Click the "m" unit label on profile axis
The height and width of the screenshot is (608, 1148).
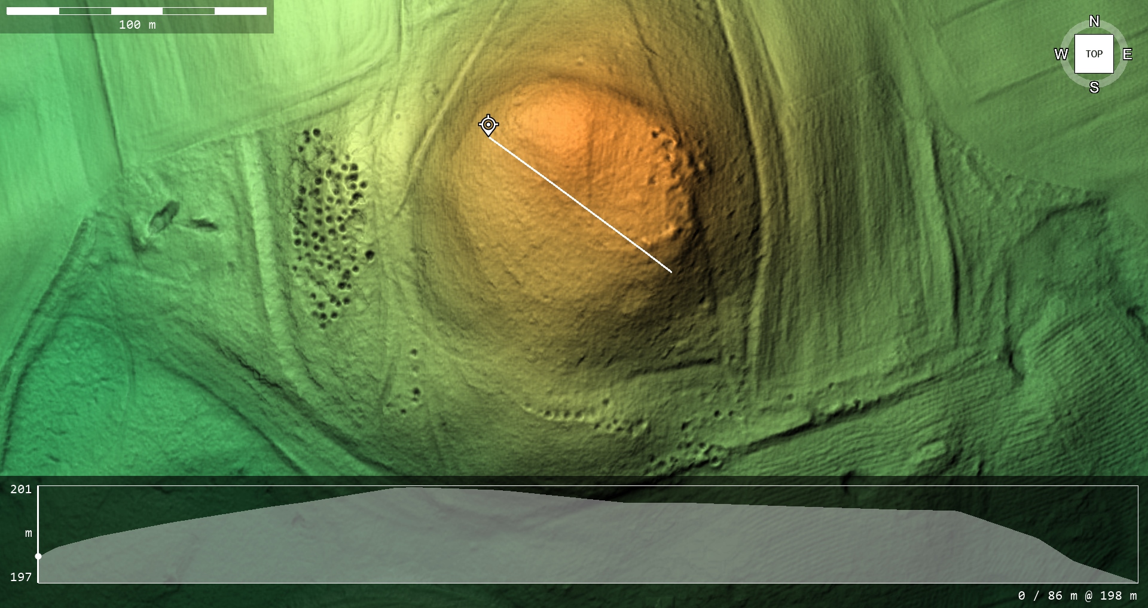tap(28, 533)
